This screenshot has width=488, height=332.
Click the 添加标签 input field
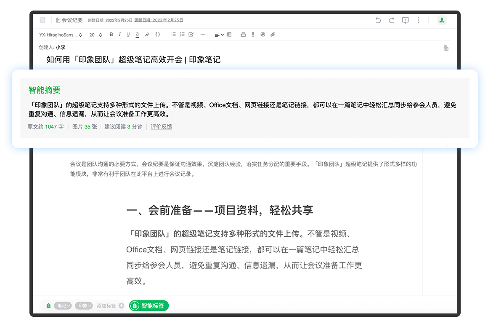[x=106, y=306]
